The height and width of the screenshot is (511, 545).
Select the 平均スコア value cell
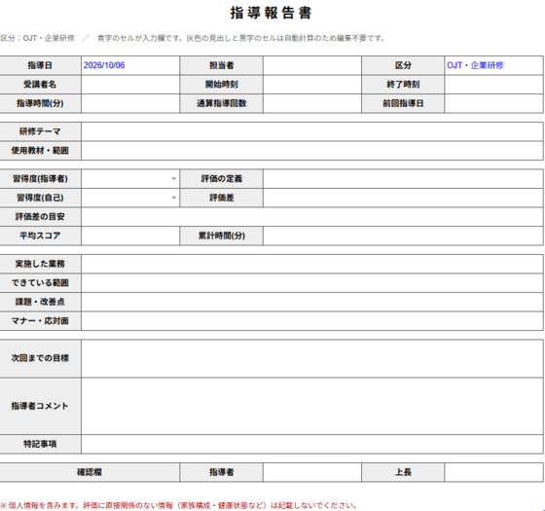coord(130,236)
